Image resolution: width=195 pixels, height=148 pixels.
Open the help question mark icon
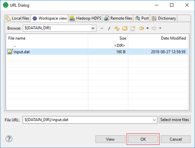(x=9, y=139)
